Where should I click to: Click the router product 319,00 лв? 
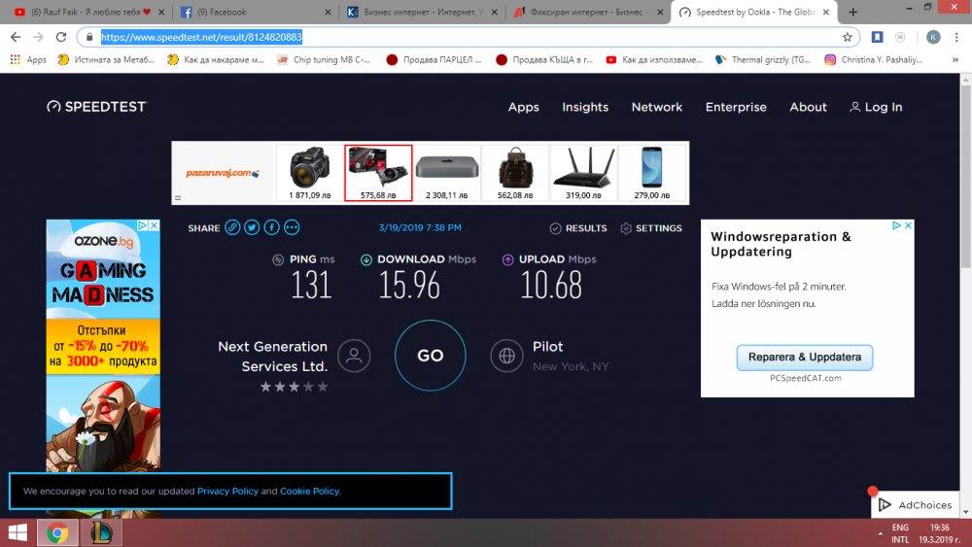pyautogui.click(x=583, y=173)
